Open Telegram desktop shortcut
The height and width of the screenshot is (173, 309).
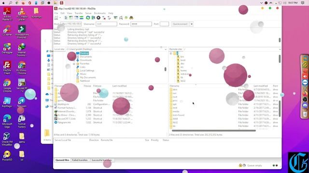click(x=22, y=102)
